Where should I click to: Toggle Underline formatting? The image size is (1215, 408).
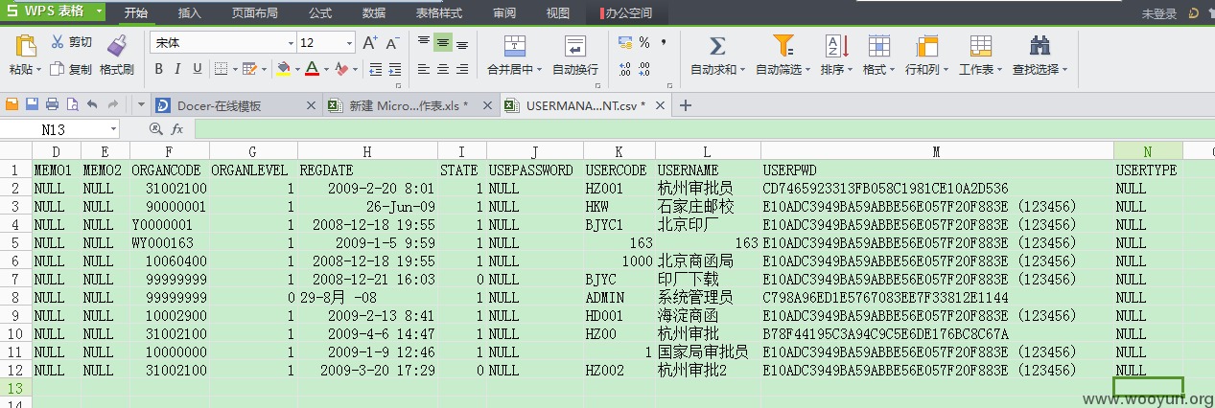point(198,69)
